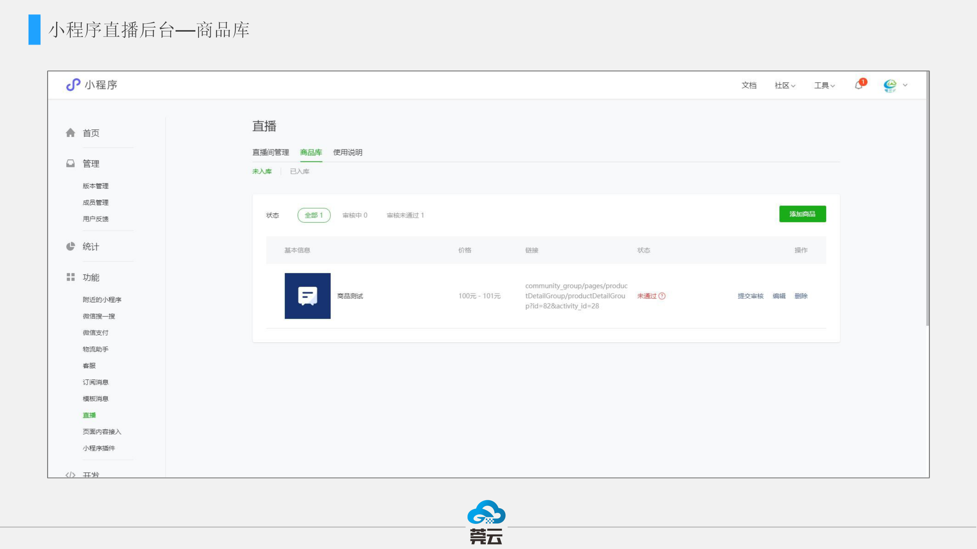Click the 功能 grid icon

(x=70, y=277)
